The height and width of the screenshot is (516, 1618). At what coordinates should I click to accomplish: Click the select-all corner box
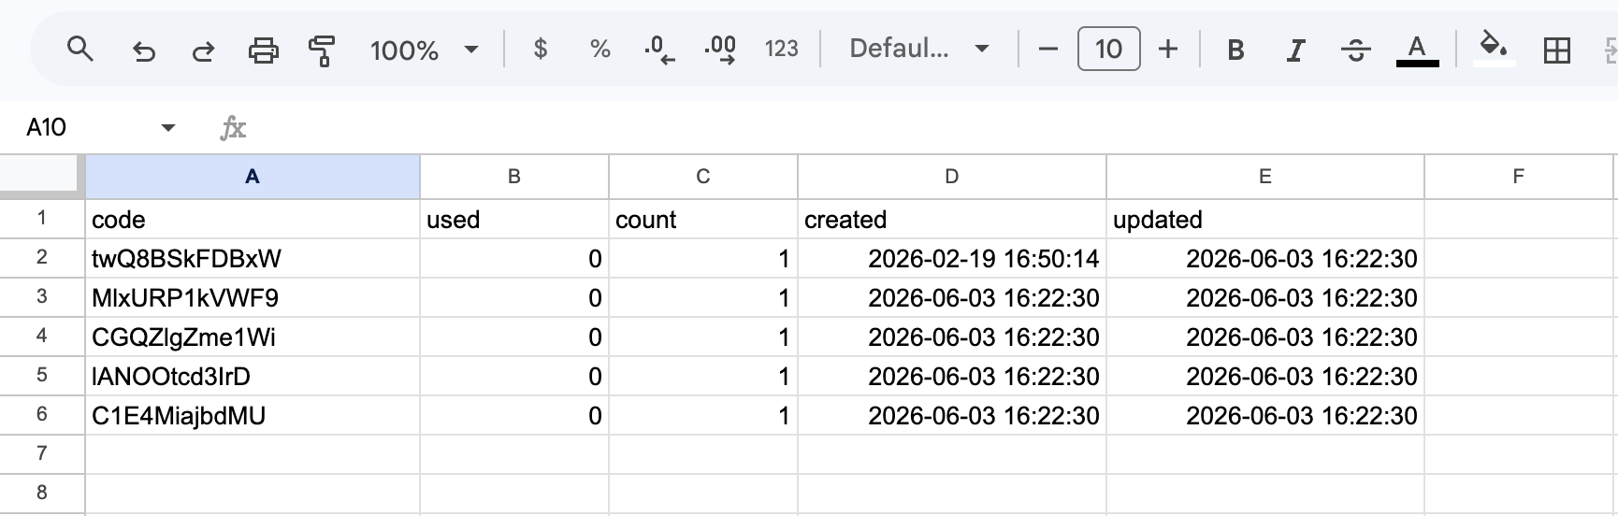point(39,175)
